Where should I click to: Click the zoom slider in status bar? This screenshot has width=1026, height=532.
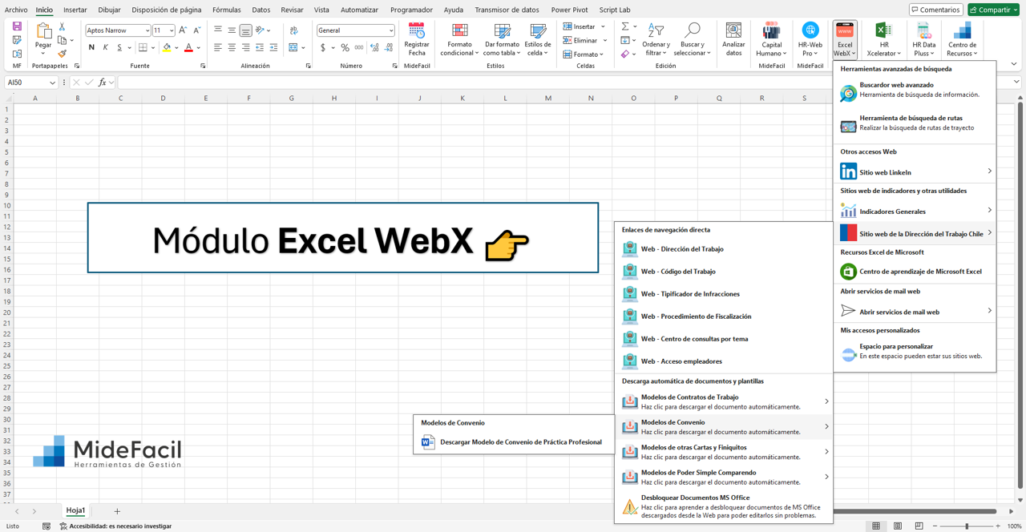[967, 526]
